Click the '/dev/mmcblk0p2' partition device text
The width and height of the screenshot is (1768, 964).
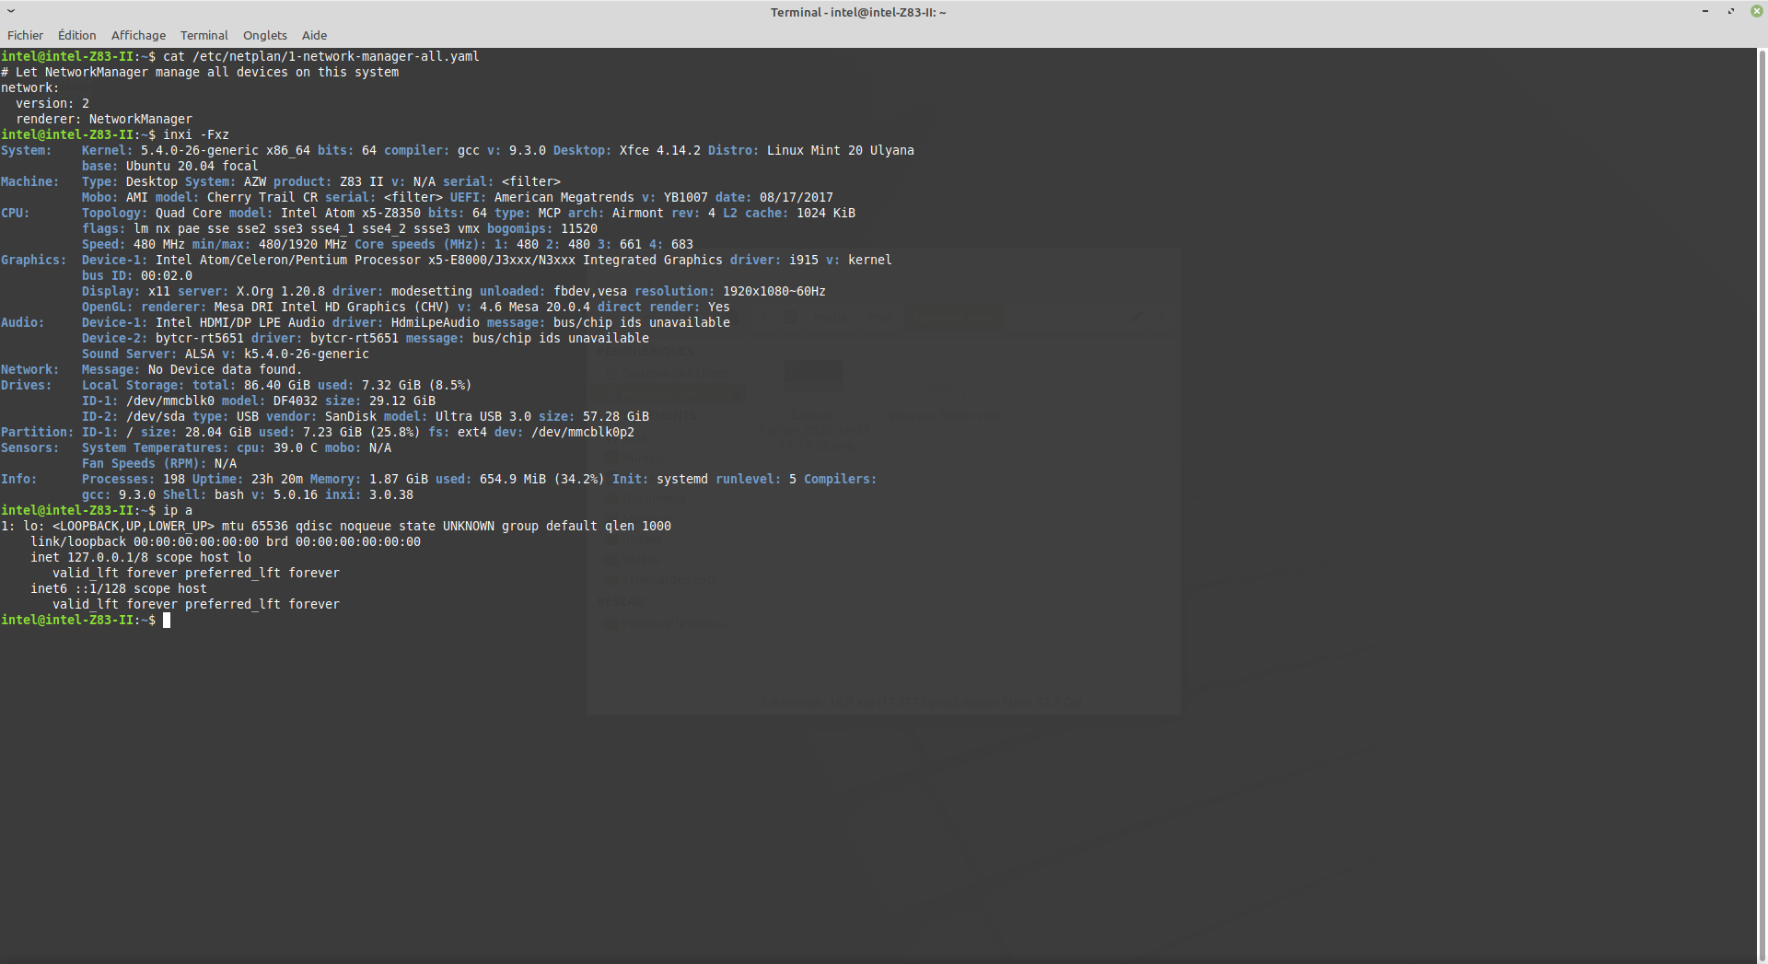(583, 432)
